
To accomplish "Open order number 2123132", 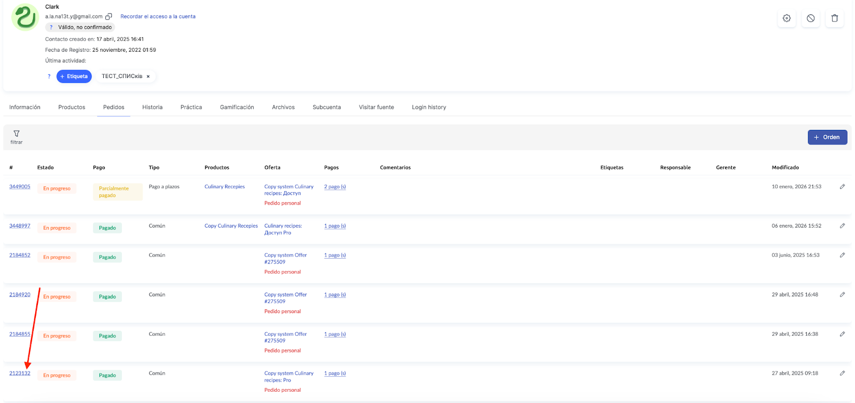I will click(x=20, y=373).
